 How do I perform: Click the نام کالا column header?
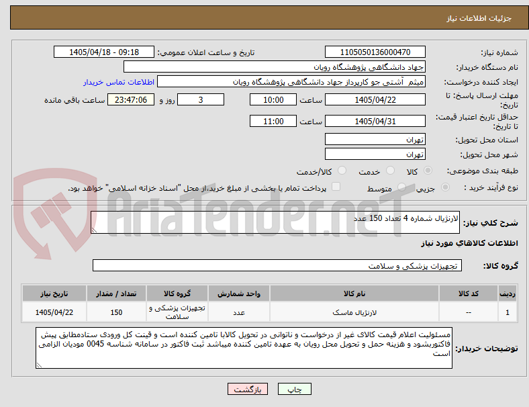point(354,293)
